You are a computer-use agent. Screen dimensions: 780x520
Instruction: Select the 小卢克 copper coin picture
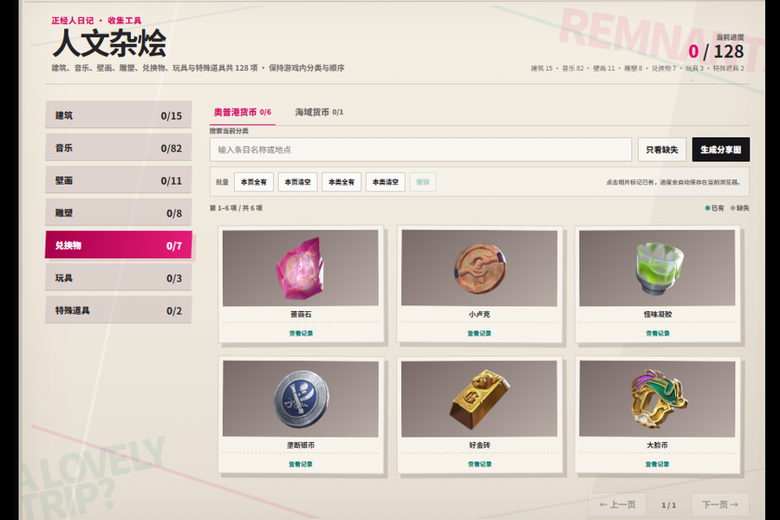coord(479,268)
